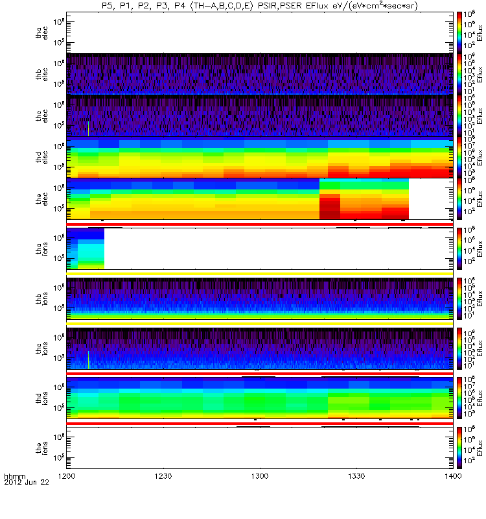Image resolution: width=486 pixels, height=519 pixels.
Task: Click the red bar below the thc ions panel
Action: pos(260,374)
